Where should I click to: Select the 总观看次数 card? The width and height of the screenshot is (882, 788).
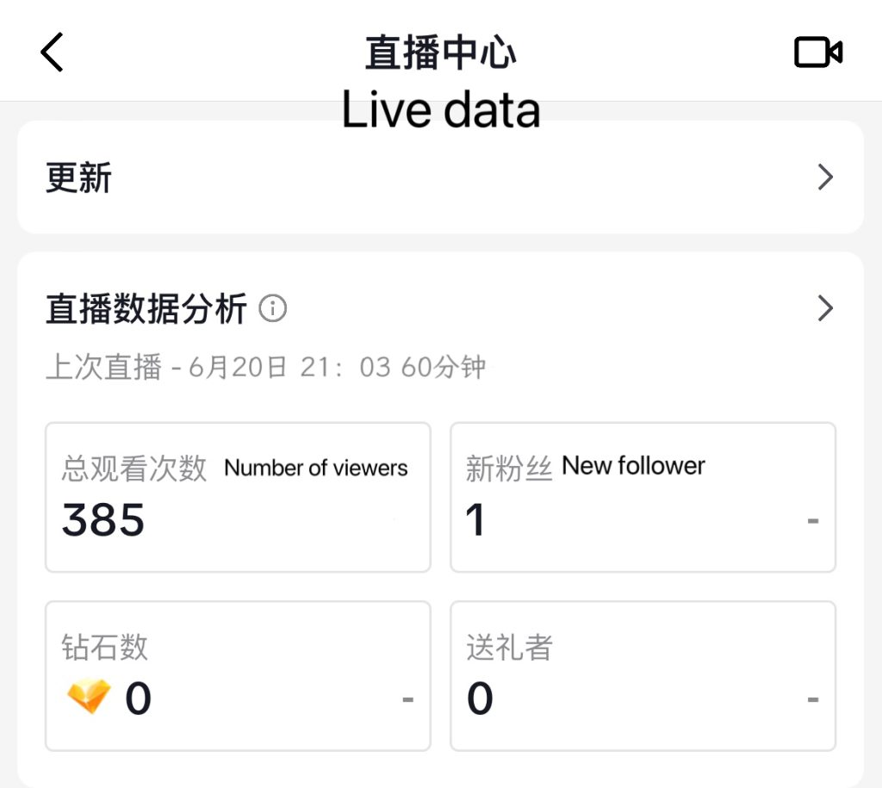[x=238, y=497]
